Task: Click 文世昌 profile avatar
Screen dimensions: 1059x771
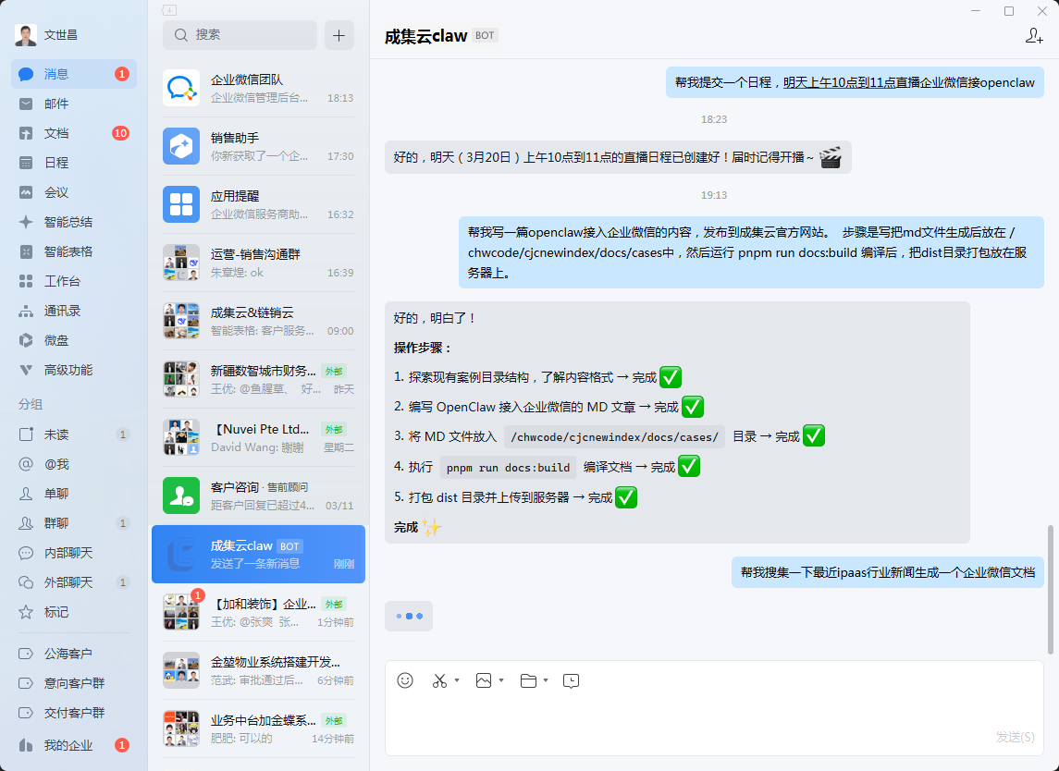Action: point(26,35)
